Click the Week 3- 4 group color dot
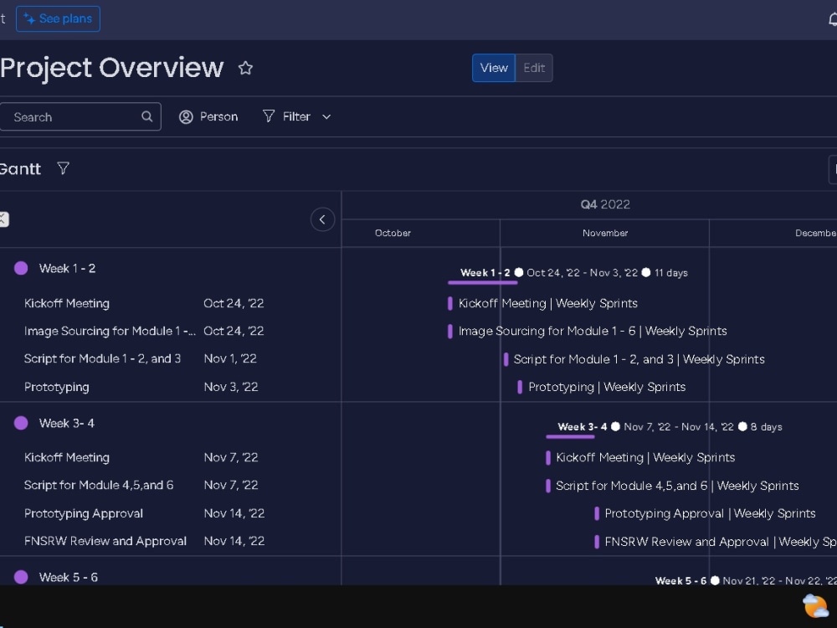 pos(21,423)
